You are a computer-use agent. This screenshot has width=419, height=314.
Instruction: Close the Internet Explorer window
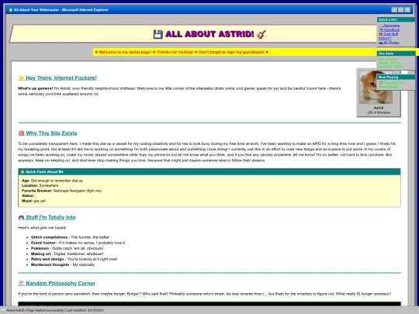(407, 10)
